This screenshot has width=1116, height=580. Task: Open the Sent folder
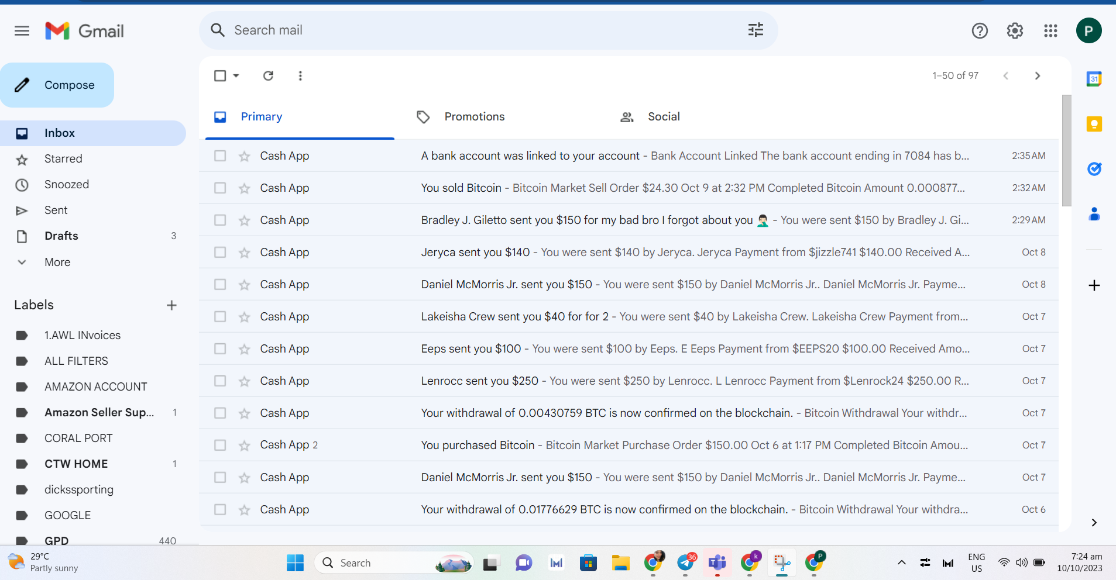click(56, 210)
